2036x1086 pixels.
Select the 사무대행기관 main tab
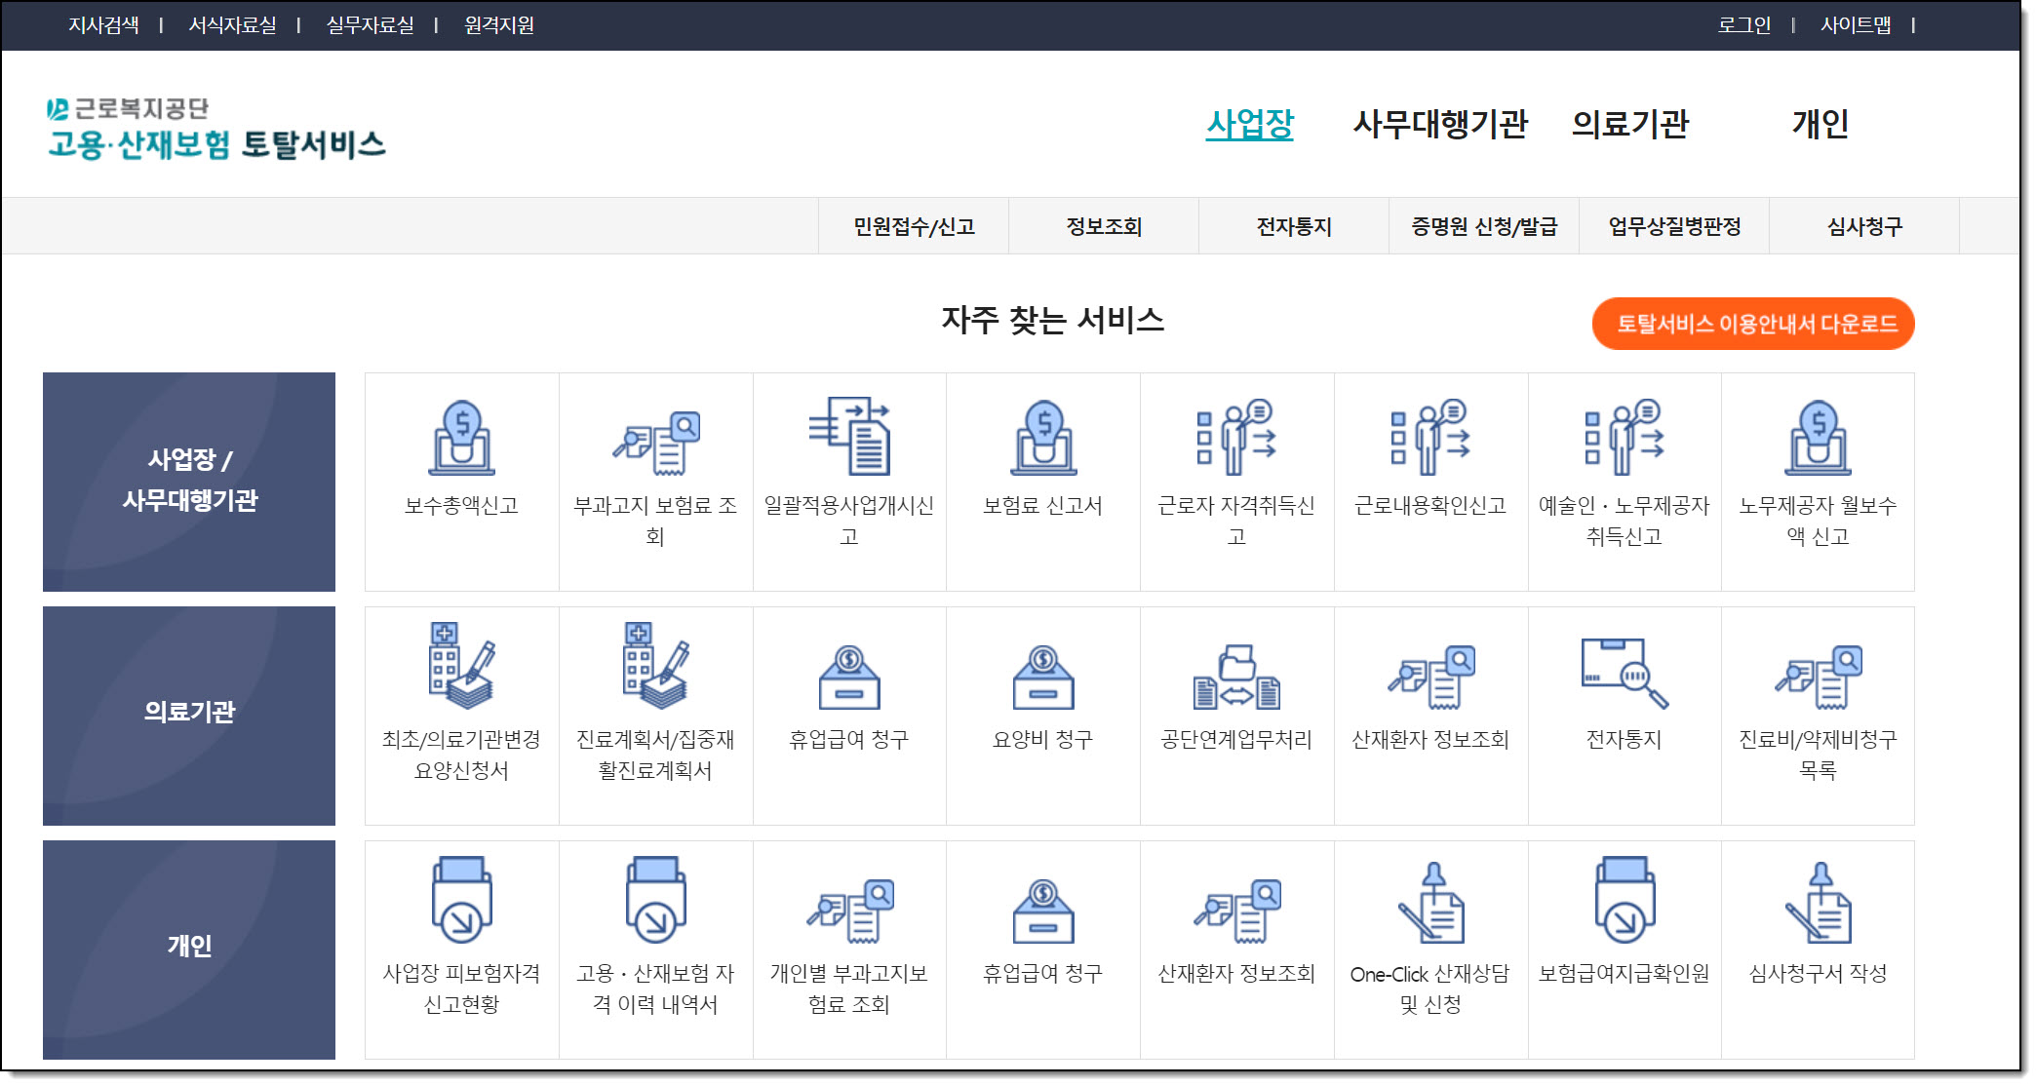pos(1440,124)
